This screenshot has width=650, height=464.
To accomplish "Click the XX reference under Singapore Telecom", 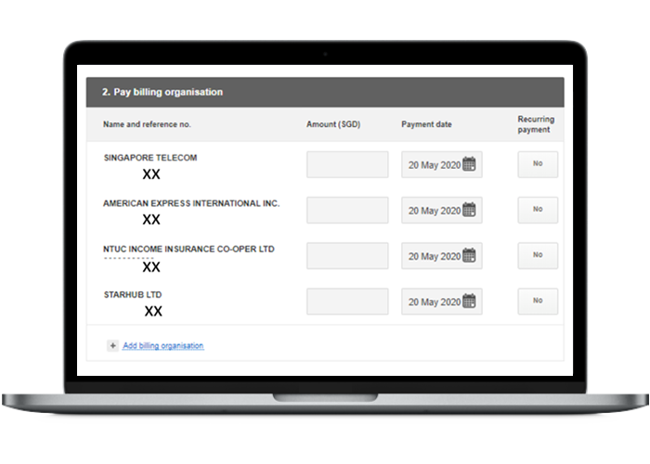I will (x=151, y=174).
